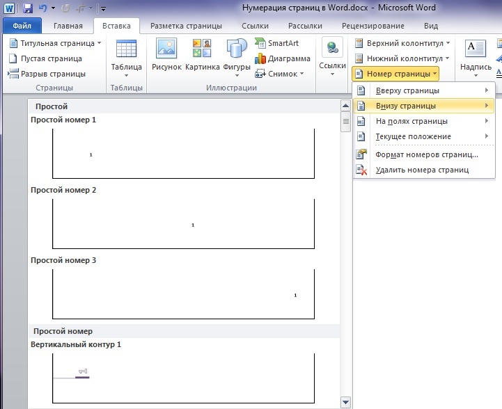Choose Удалить номера страниц
Screen dimensions: 502x409
tap(424, 170)
